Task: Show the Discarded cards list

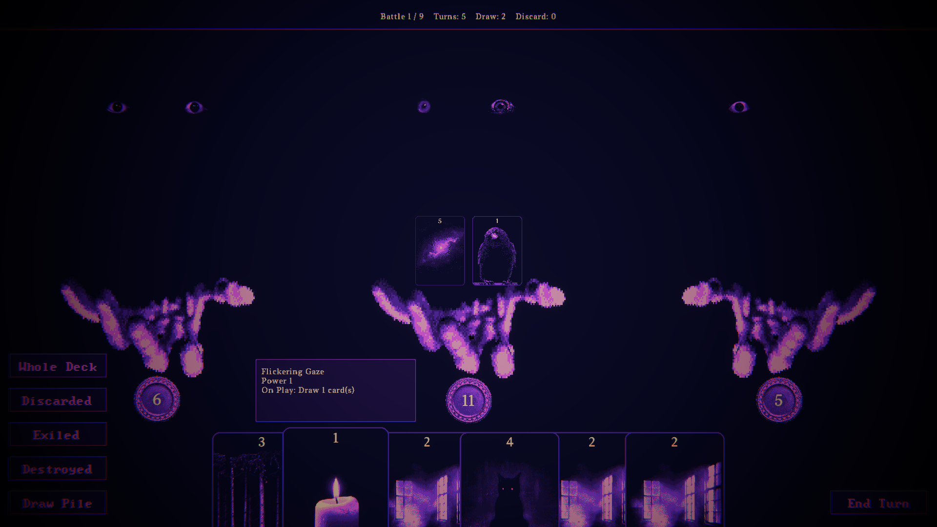Action: coord(58,400)
